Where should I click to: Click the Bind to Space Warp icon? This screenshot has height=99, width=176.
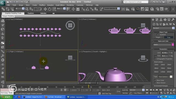tap(12, 9)
